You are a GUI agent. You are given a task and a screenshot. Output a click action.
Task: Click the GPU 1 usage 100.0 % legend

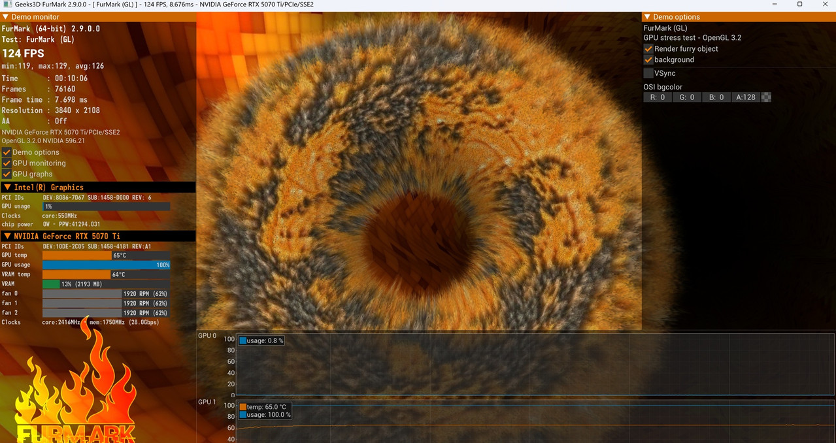click(264, 414)
